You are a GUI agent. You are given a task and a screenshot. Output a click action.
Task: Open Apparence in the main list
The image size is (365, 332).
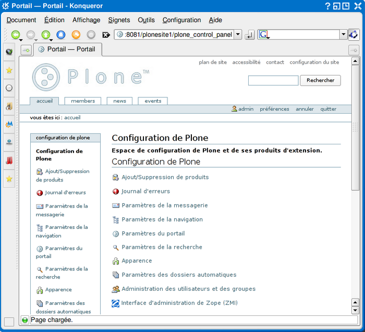(x=137, y=261)
